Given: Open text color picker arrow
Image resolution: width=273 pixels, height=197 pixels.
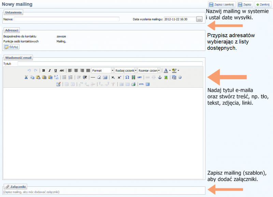Looking at the screenshot, I should (170, 70).
